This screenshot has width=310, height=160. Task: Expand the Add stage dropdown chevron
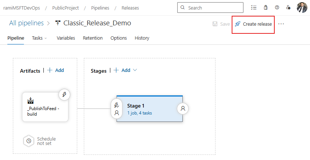pos(135,70)
